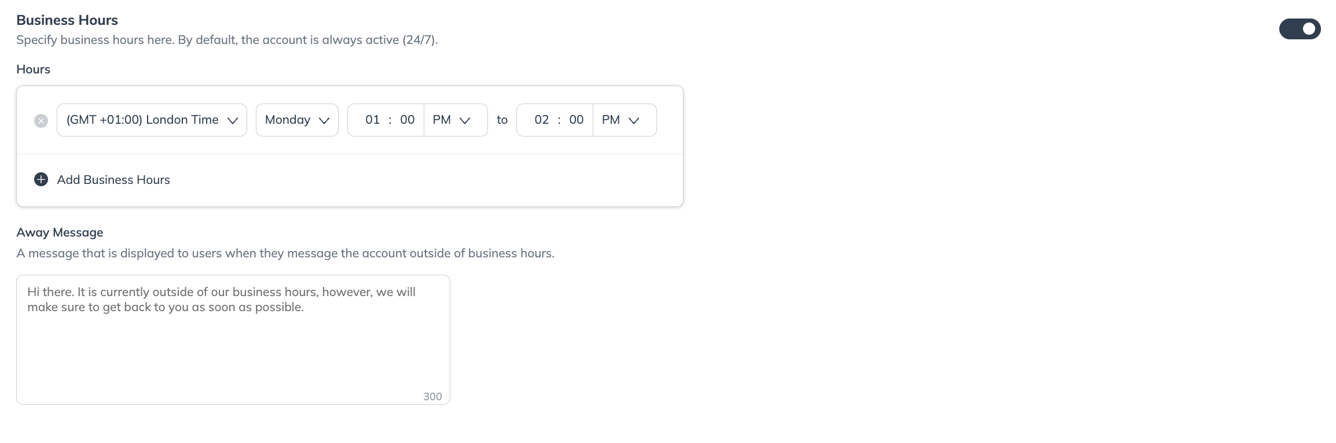This screenshot has height=443, width=1336.
Task: Open the Monday day selector
Action: (x=288, y=120)
